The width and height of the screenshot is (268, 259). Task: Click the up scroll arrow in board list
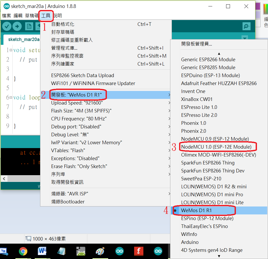[x=219, y=54]
